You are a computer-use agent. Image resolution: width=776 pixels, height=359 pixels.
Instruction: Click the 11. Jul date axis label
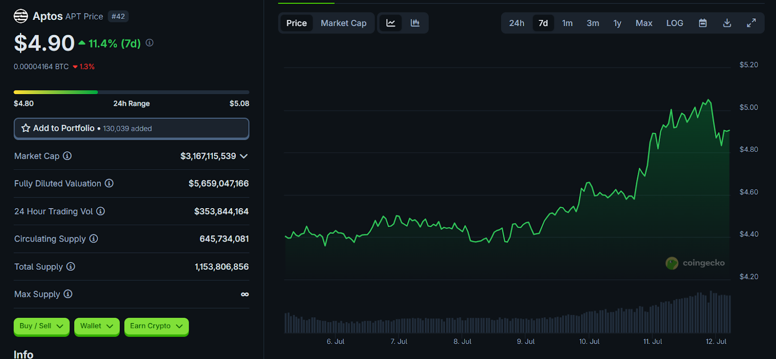pyautogui.click(x=652, y=342)
